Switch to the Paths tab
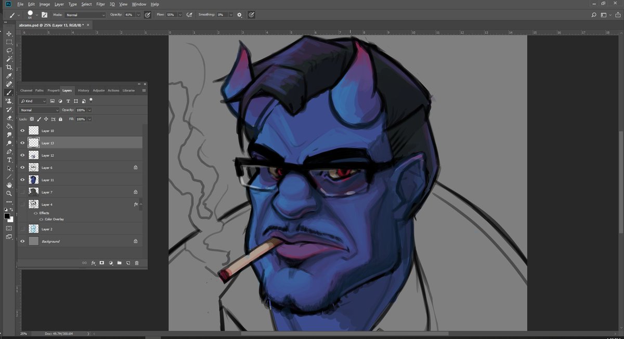This screenshot has width=624, height=339. click(x=40, y=90)
